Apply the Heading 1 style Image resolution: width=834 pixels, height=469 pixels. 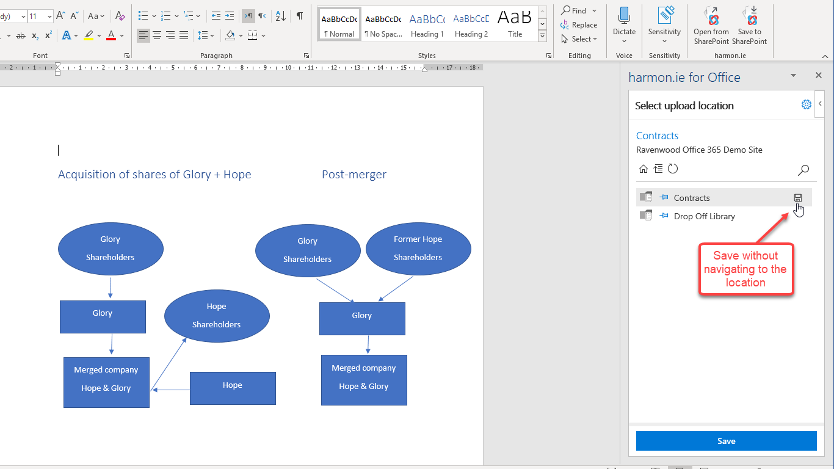click(x=427, y=25)
